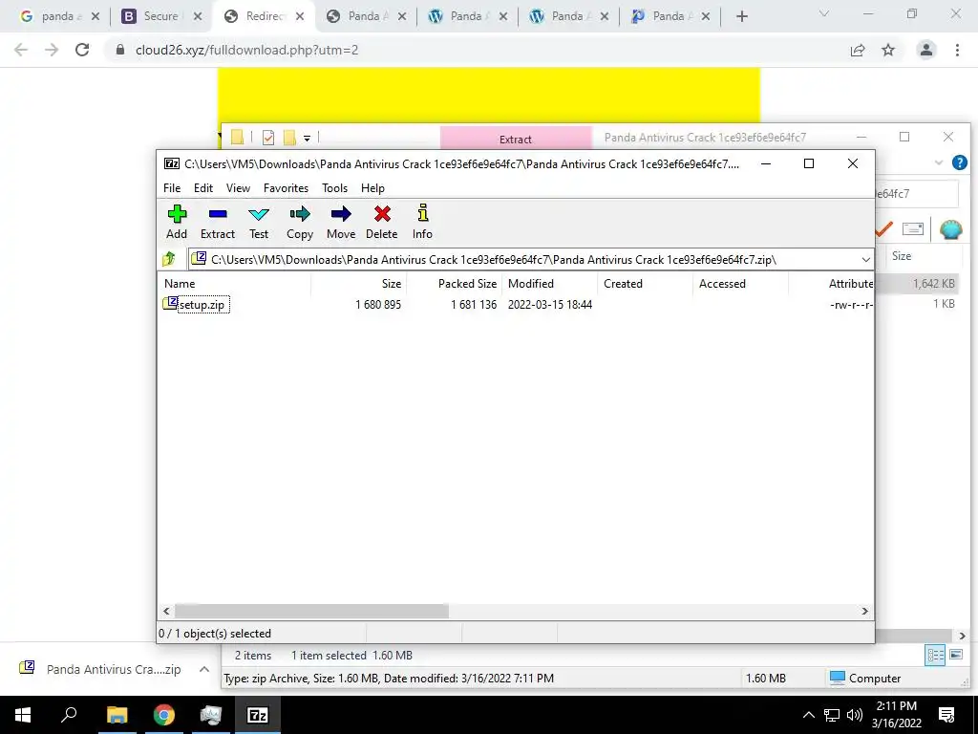Image resolution: width=978 pixels, height=734 pixels.
Task: Click the Copy tool in 7-Zip
Action: (x=300, y=222)
